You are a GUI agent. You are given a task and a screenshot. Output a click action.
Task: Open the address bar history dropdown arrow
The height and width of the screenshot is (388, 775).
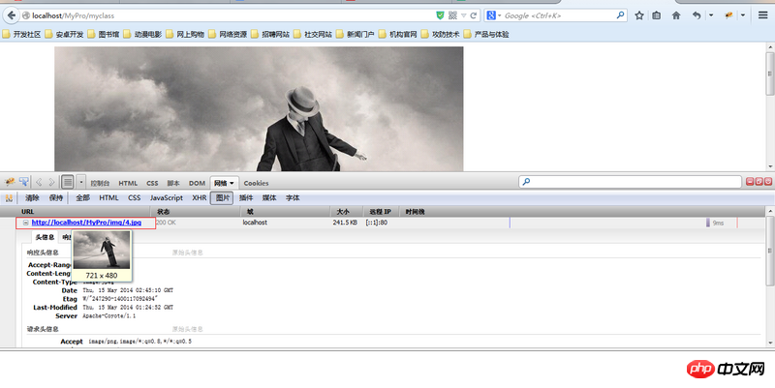[464, 15]
